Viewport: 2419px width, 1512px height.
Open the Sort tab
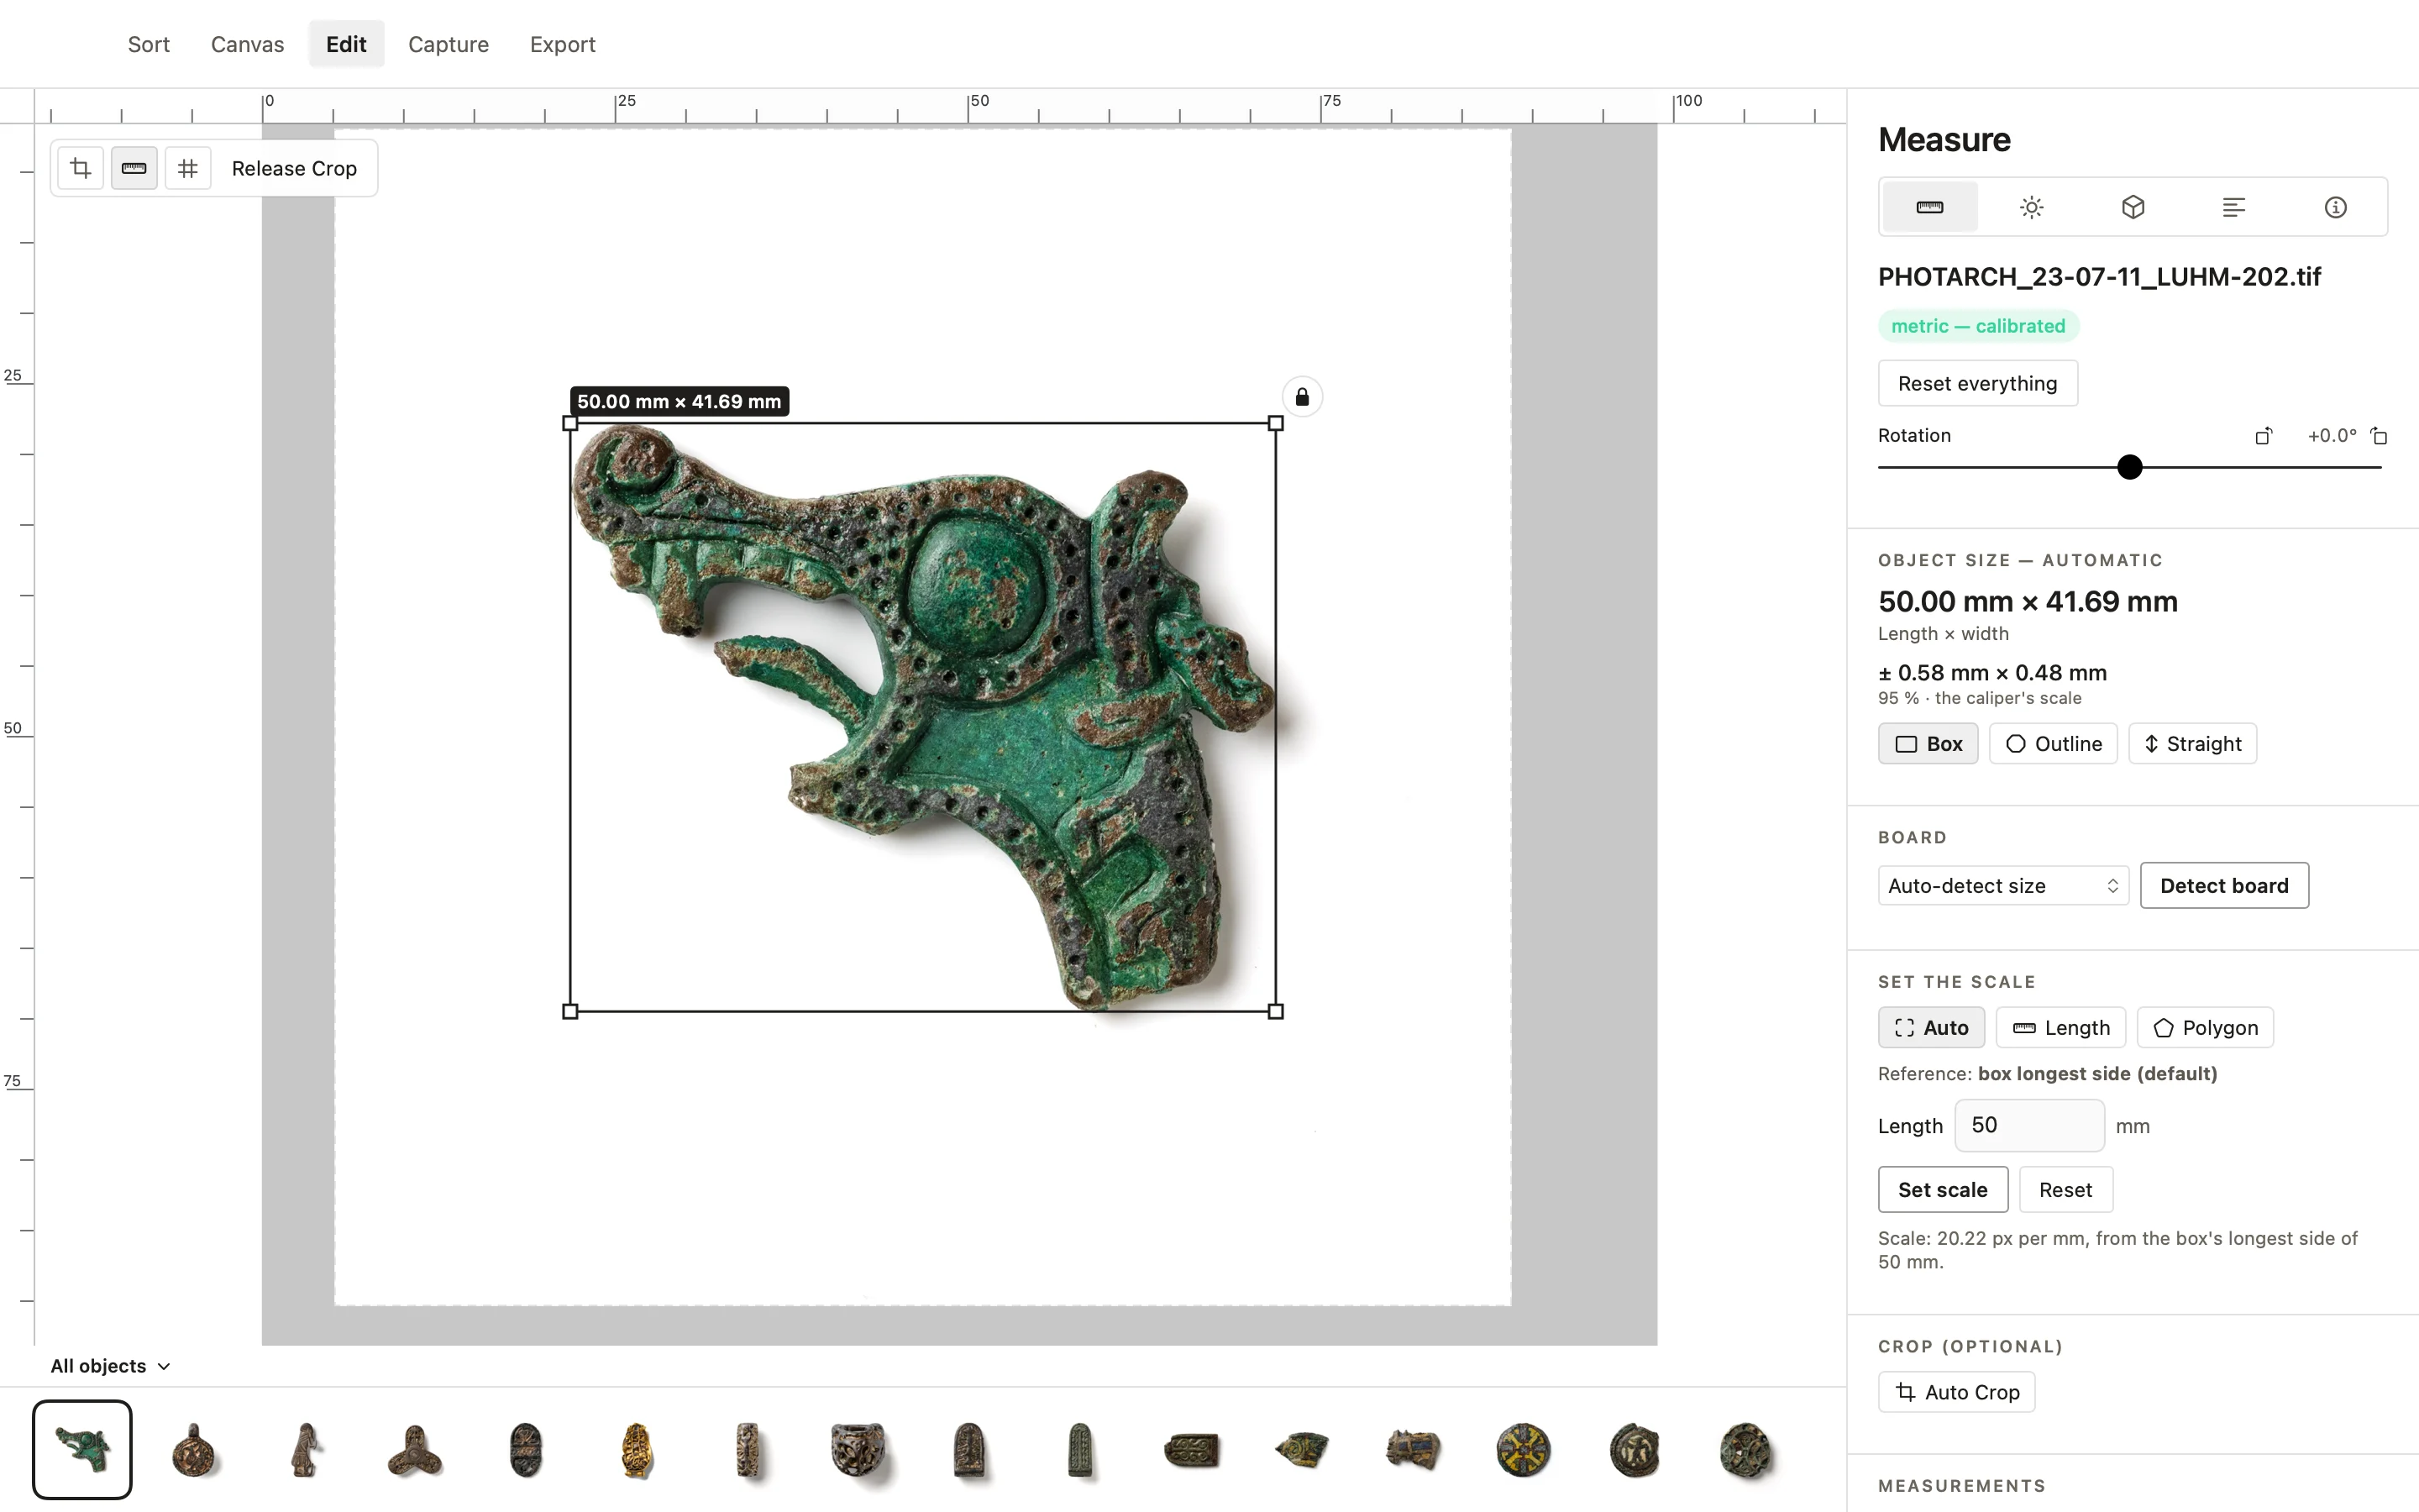click(149, 44)
